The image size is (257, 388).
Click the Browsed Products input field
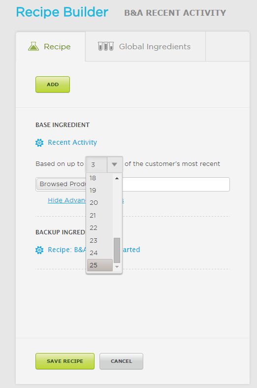point(132,184)
